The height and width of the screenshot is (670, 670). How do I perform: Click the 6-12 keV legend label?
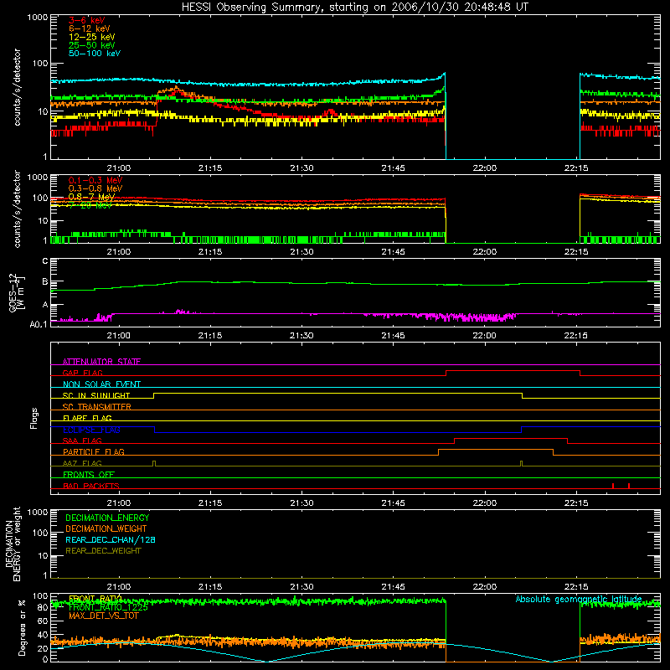[90, 28]
